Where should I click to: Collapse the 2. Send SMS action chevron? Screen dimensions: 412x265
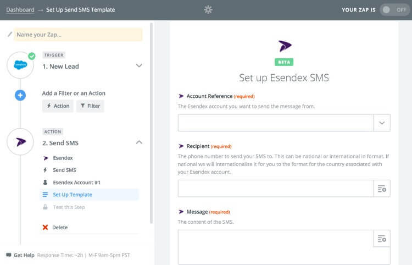(x=139, y=142)
